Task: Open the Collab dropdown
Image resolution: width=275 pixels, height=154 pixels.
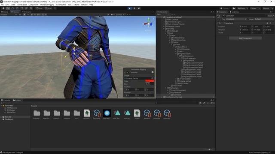Action: click(x=225, y=8)
